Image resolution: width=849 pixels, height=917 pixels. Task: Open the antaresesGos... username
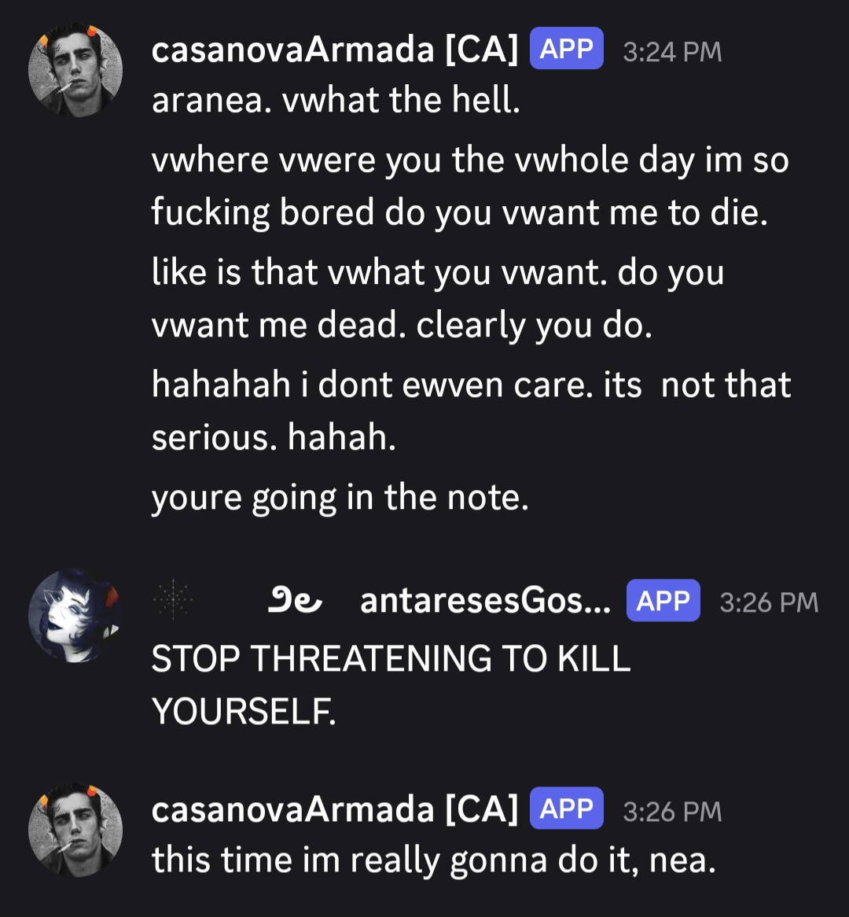point(485,601)
